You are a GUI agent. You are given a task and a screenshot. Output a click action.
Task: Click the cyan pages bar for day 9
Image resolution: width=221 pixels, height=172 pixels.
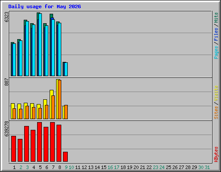66,69
